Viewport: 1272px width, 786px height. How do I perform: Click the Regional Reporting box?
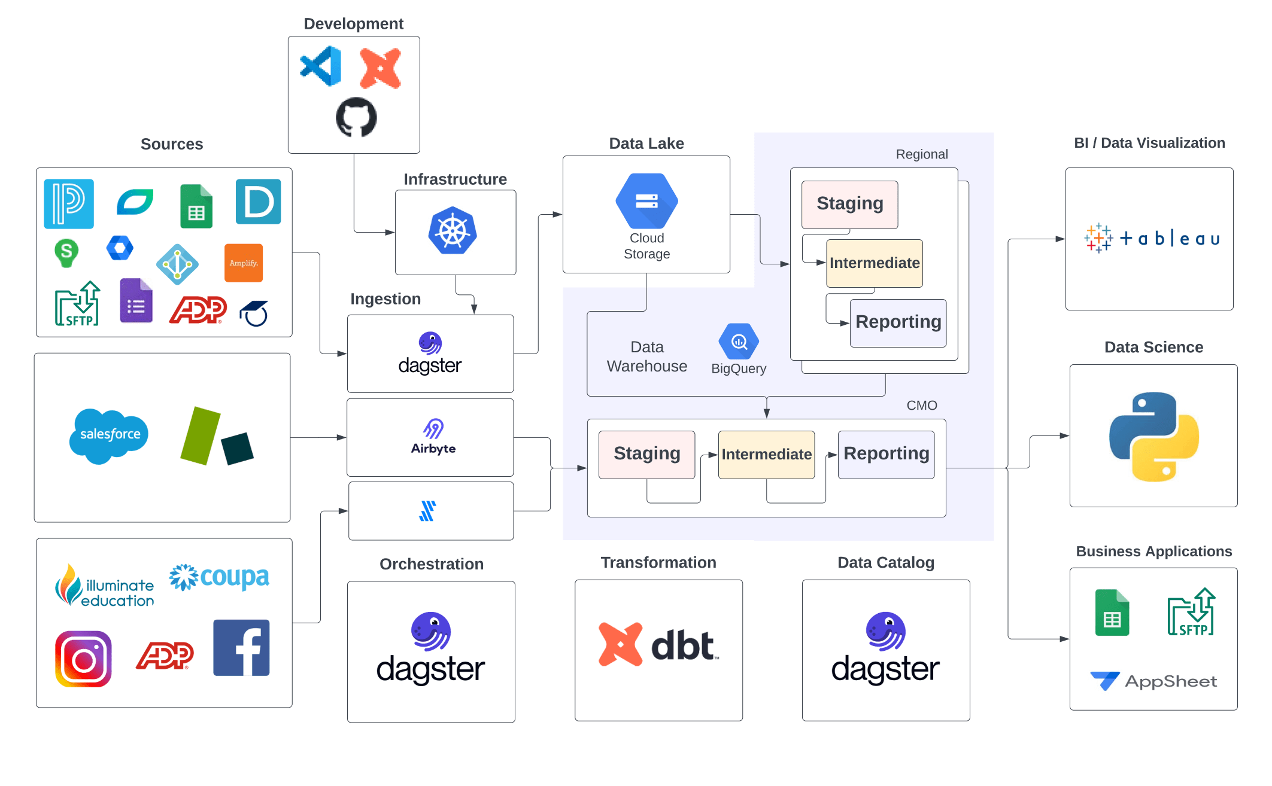tap(898, 323)
